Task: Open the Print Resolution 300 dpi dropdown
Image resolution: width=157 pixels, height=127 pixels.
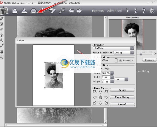Action: (x=124, y=53)
